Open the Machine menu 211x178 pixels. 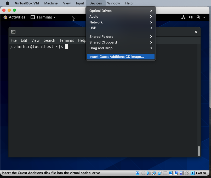[51, 3]
